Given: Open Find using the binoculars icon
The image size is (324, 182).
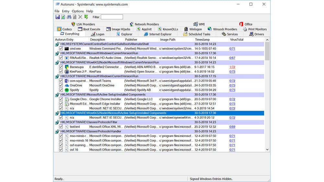Looking at the screenshot, I should pos(69,17).
